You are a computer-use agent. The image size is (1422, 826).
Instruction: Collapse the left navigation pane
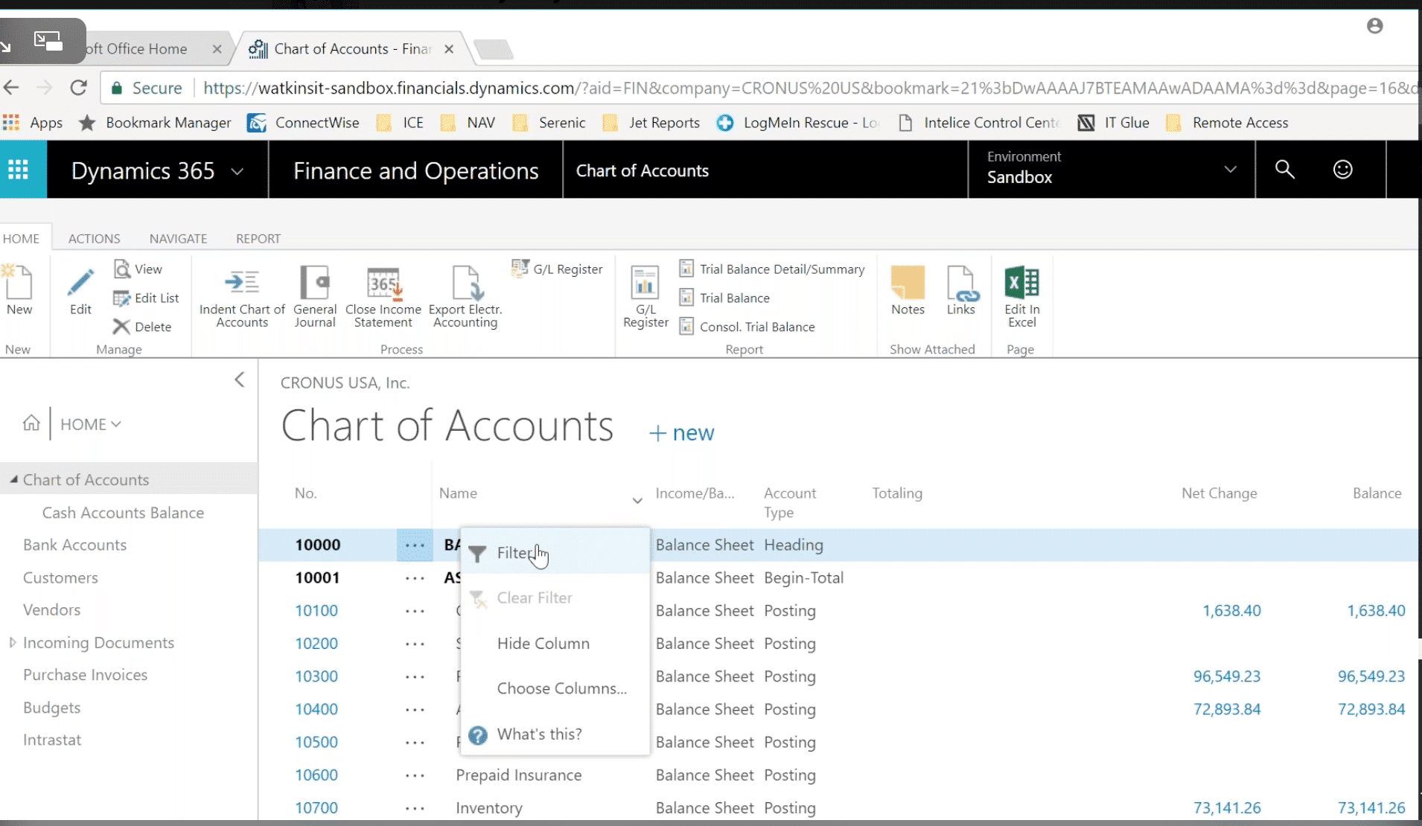pyautogui.click(x=239, y=380)
